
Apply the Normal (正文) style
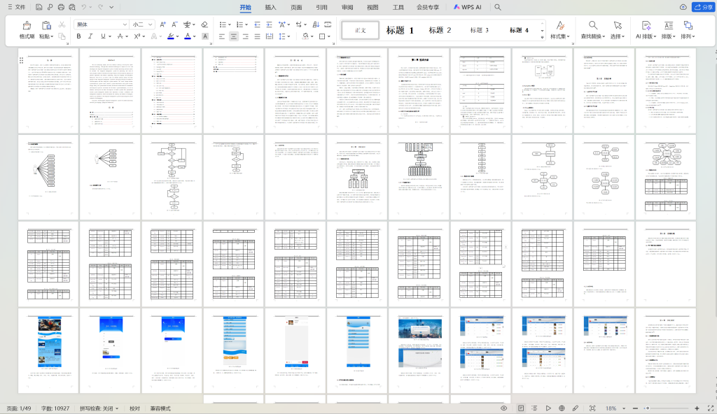[361, 30]
